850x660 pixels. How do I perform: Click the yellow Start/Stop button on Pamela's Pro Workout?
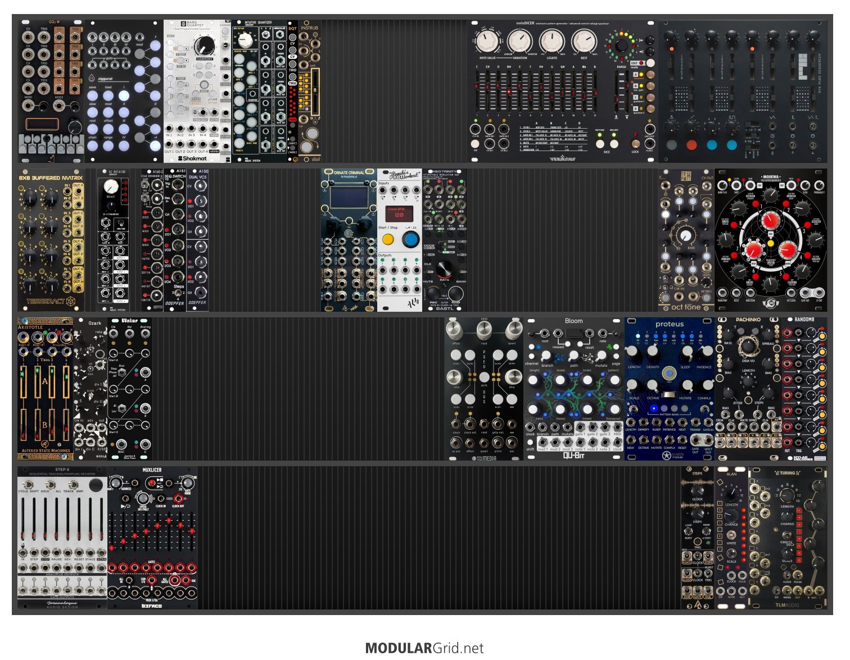coord(388,240)
